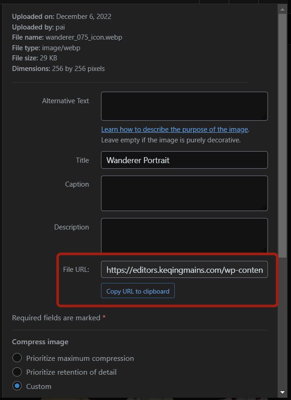The height and width of the screenshot is (400, 291).
Task: Select the Custom compression radio button
Action: coord(17,386)
